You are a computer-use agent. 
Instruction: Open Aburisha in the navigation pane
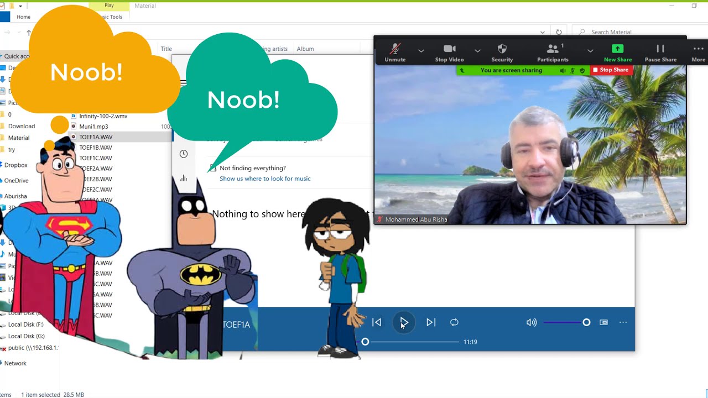pos(15,196)
